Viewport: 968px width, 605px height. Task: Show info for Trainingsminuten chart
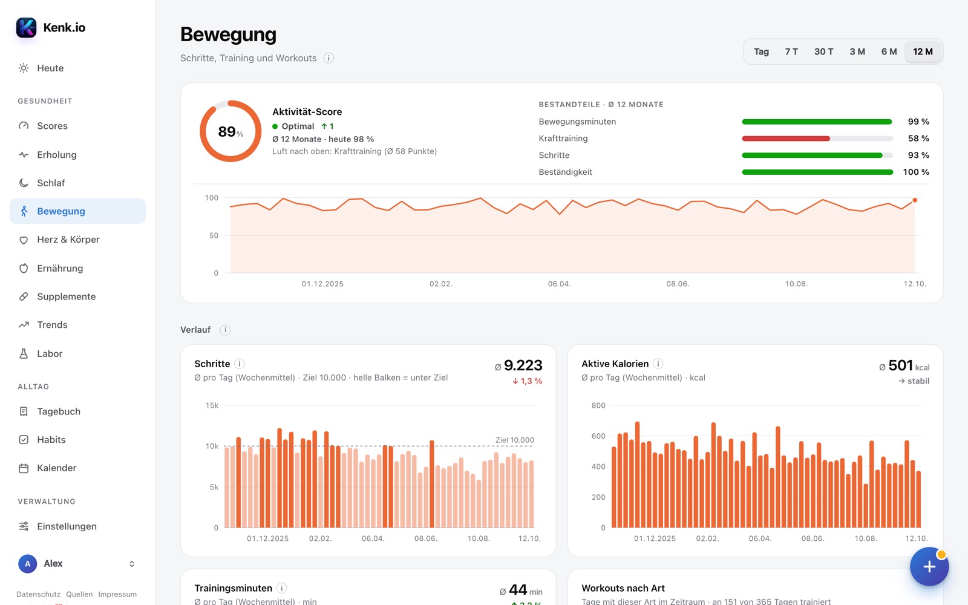[x=282, y=588]
